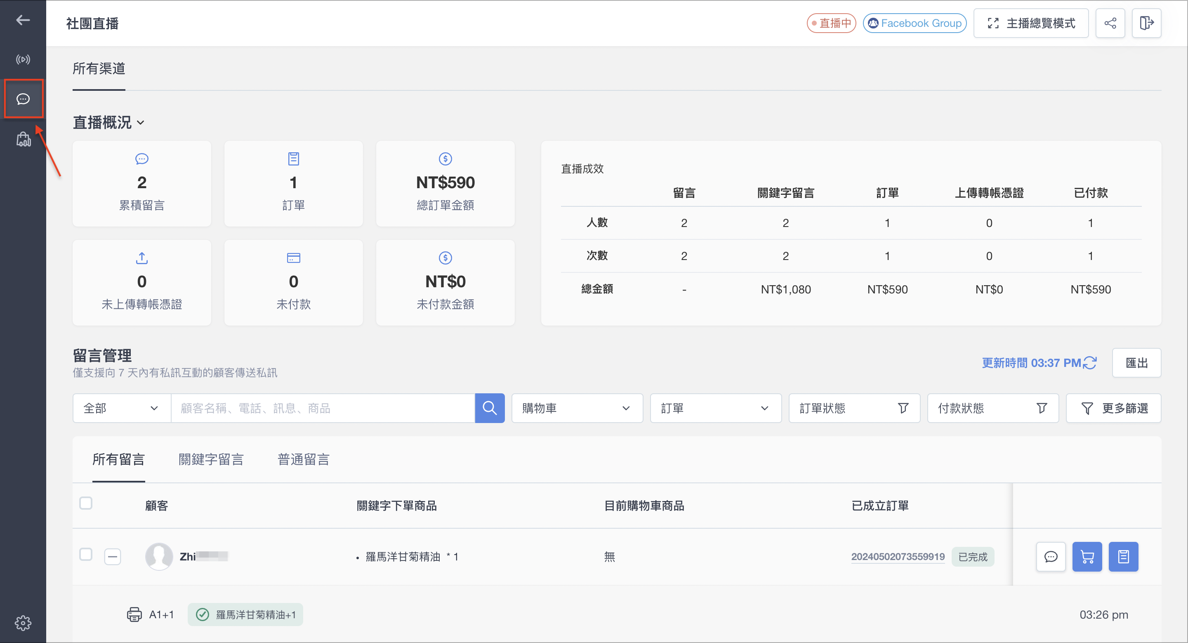Click the 總訂單金額 dollar icon
The width and height of the screenshot is (1188, 643).
click(445, 158)
